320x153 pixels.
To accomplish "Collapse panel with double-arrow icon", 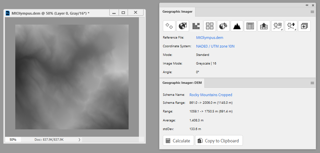I will [x=307, y=5].
